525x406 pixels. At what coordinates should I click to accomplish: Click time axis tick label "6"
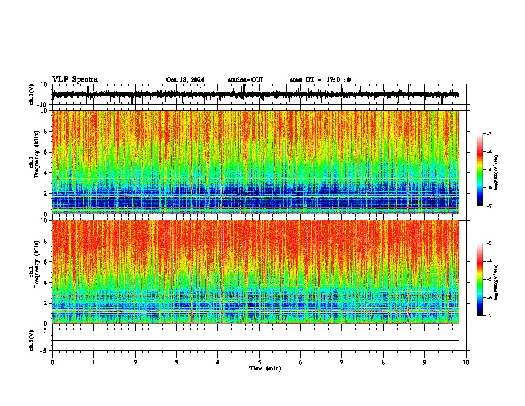pyautogui.click(x=301, y=362)
